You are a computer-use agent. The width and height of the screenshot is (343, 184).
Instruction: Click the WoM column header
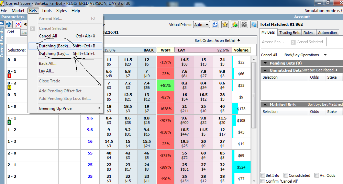pyautogui.click(x=166, y=50)
